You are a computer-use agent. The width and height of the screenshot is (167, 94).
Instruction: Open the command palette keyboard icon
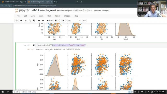[84, 21]
